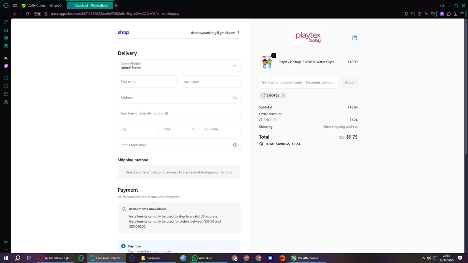Click the Apply discount button
Viewport: 468px width, 263px height.
coord(349,82)
